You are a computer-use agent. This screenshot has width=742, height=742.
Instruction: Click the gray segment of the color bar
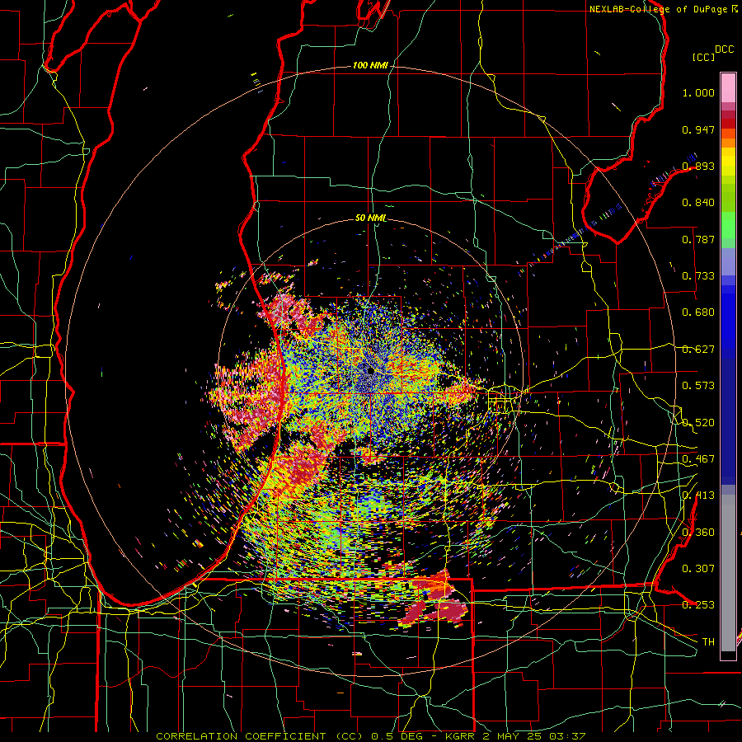pyautogui.click(x=728, y=573)
